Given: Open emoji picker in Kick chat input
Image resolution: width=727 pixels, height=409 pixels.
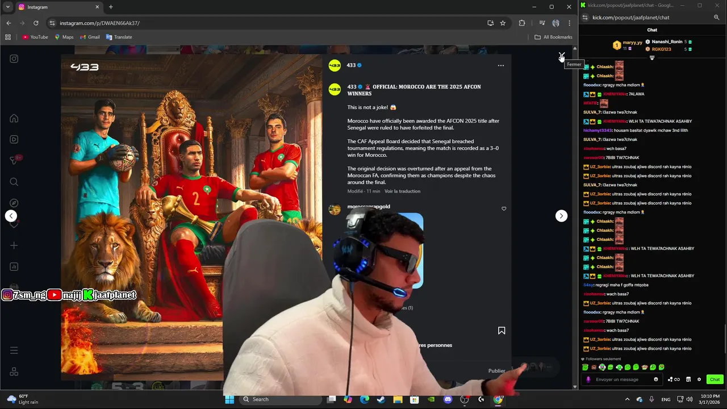Looking at the screenshot, I should point(656,379).
